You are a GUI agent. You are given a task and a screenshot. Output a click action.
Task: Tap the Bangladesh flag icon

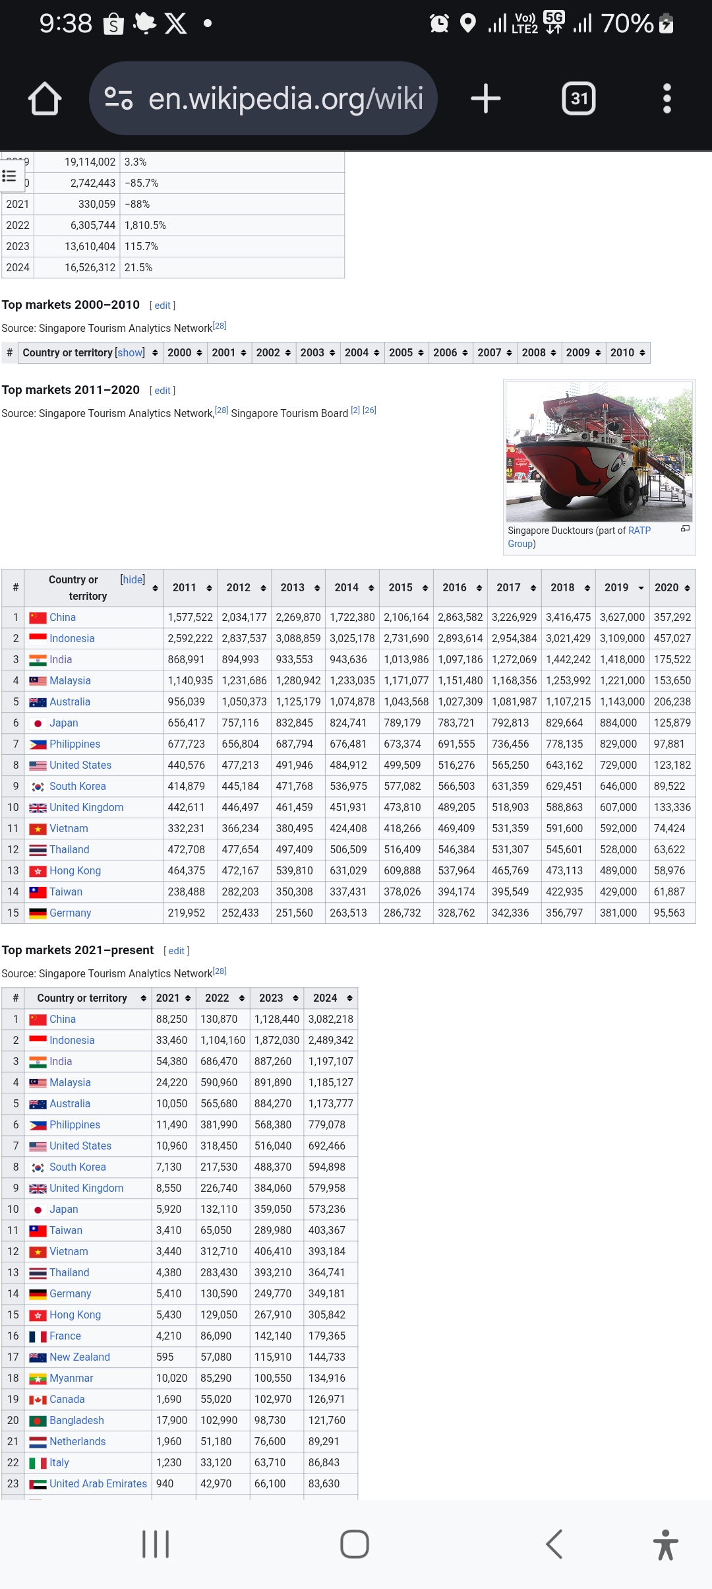pyautogui.click(x=38, y=1421)
